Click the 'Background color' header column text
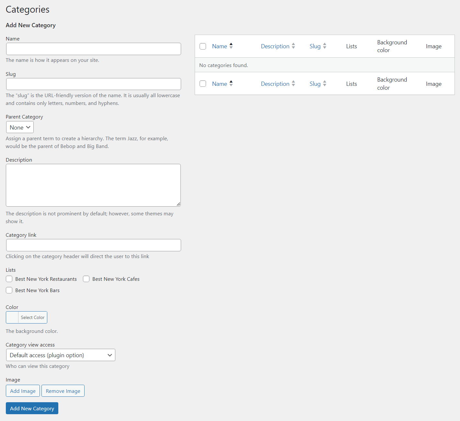Viewport: 460px width, 421px height. coord(392,46)
